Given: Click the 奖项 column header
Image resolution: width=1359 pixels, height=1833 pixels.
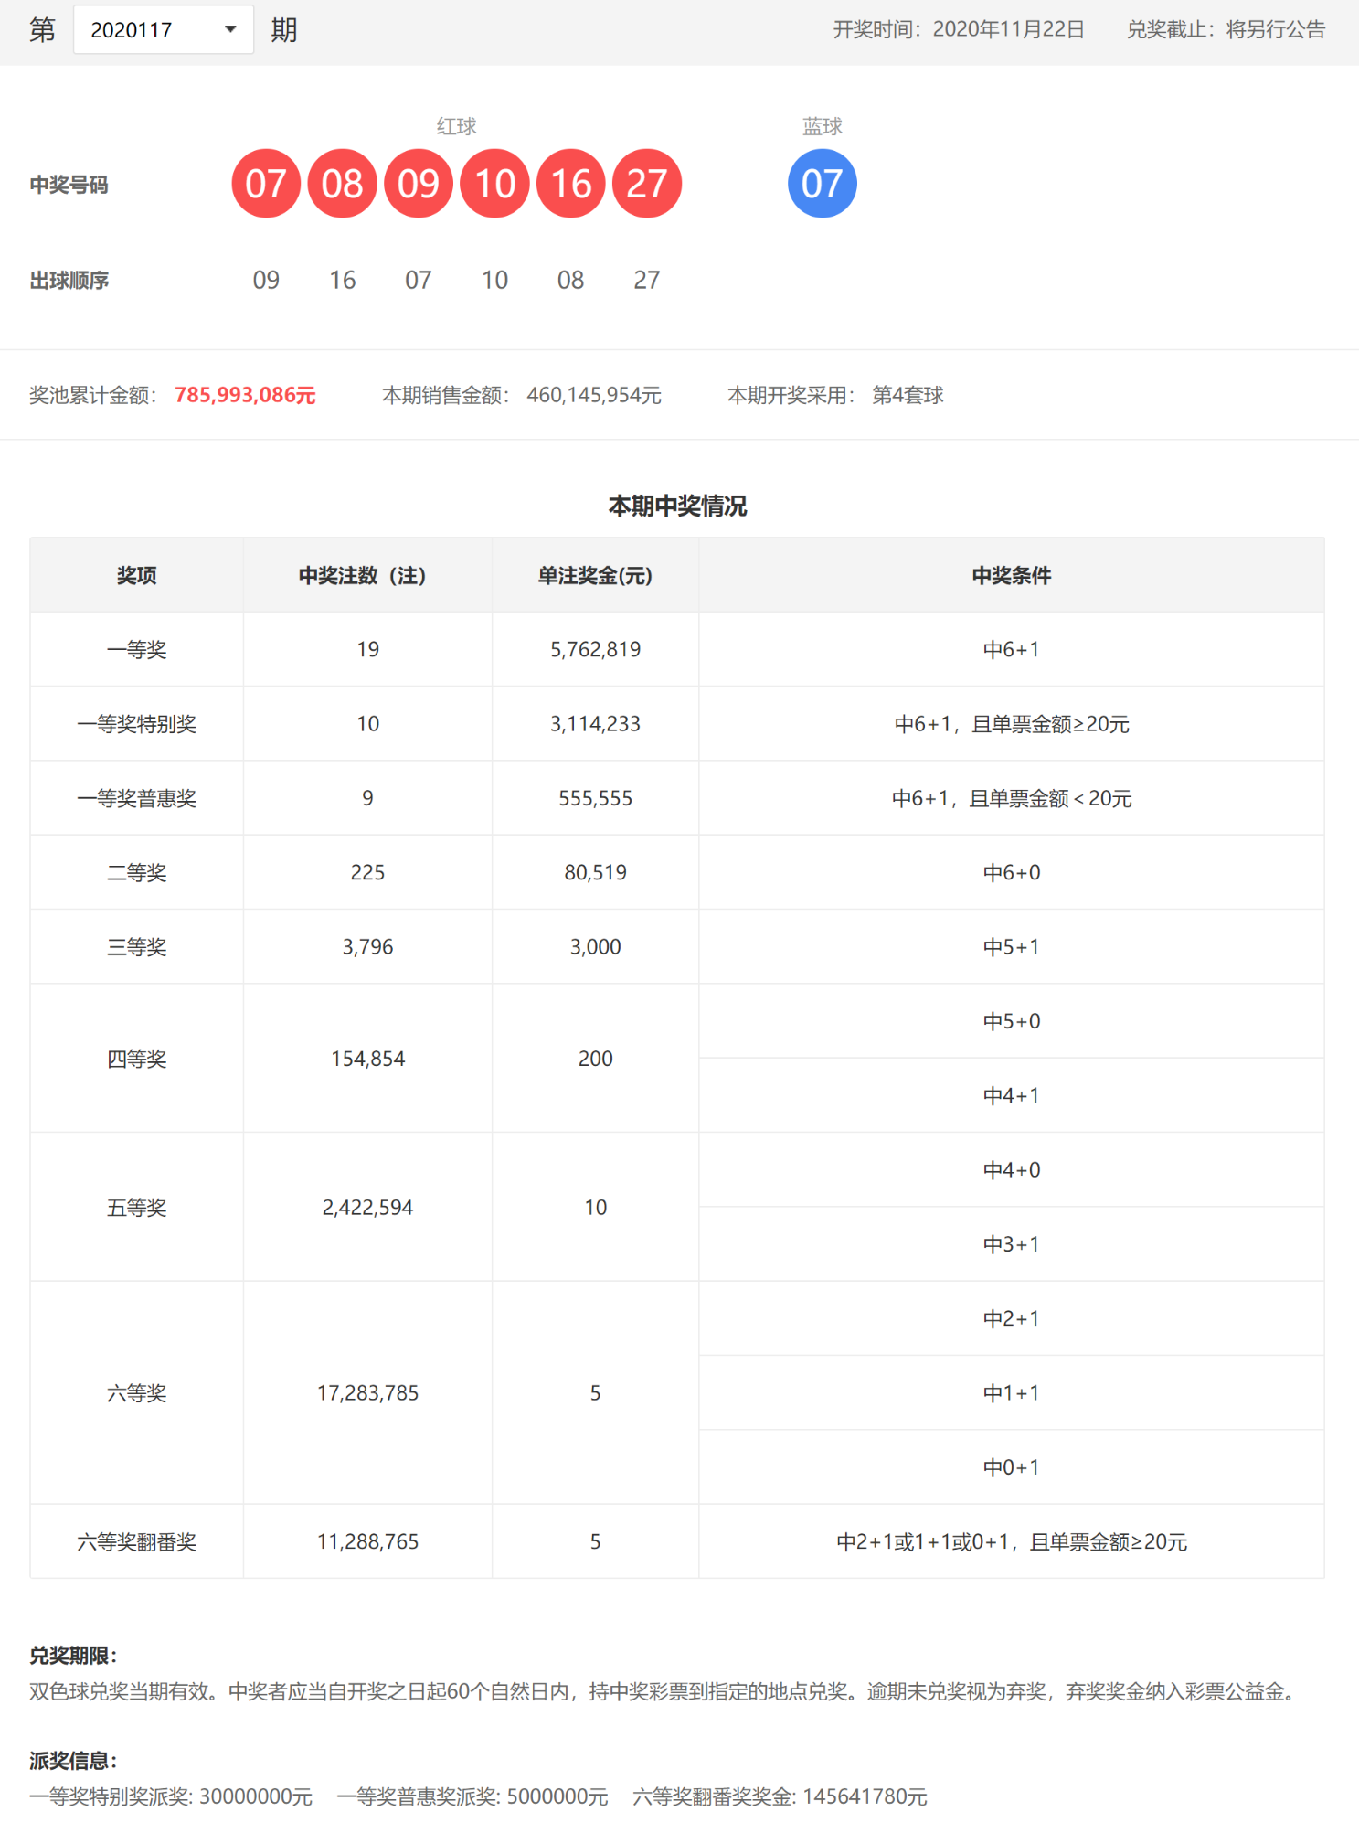Looking at the screenshot, I should click(136, 575).
